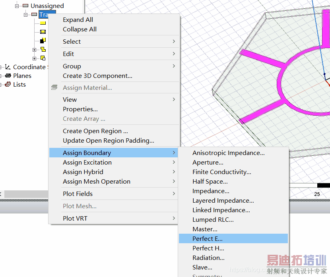The image size is (330, 277).
Task: Choose Expand All in context menu
Action: point(114,19)
